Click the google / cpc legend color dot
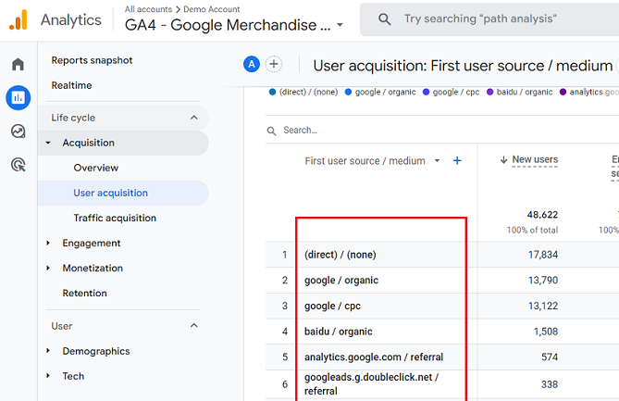This screenshot has height=401, width=619. tap(426, 92)
